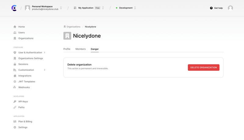
Task: Click the Free plan badge
Action: coord(98,8)
